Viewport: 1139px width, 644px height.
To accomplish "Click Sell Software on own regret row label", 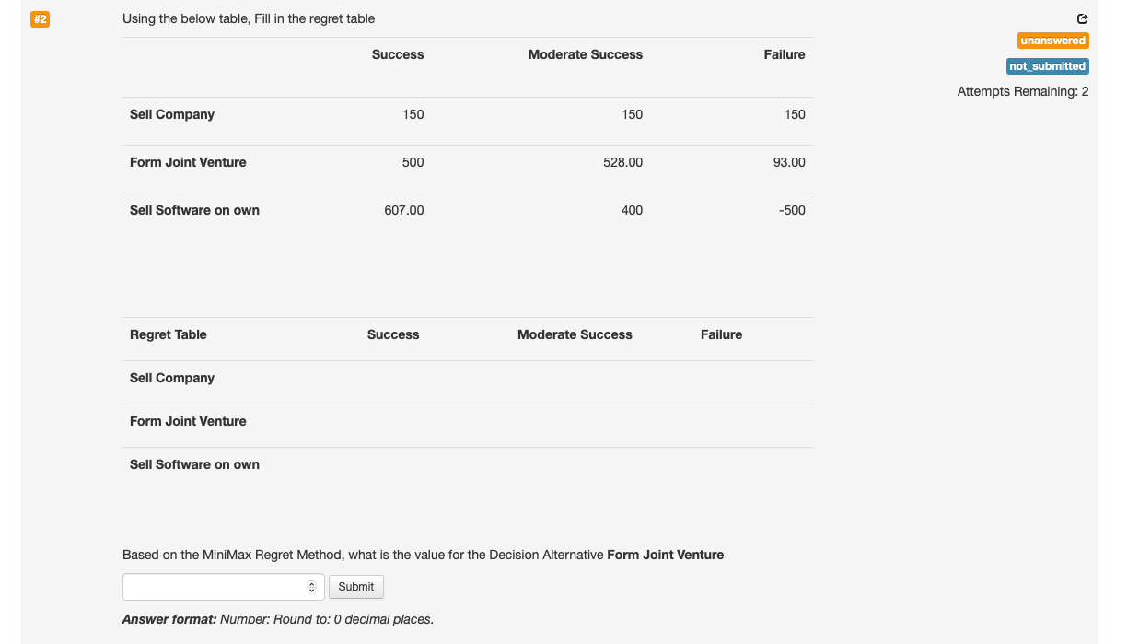I will tap(194, 464).
